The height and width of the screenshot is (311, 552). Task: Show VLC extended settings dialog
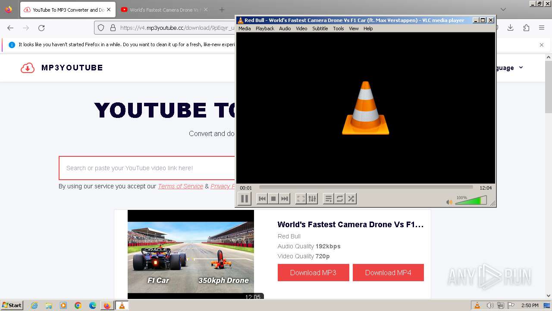(312, 199)
